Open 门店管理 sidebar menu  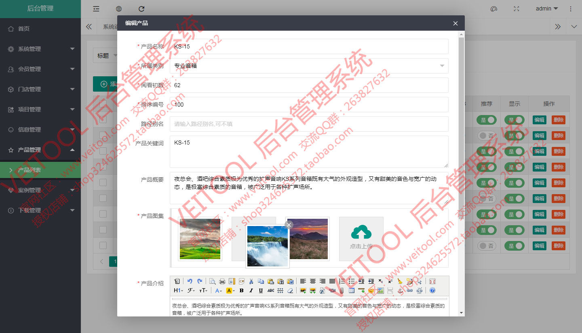[40, 89]
